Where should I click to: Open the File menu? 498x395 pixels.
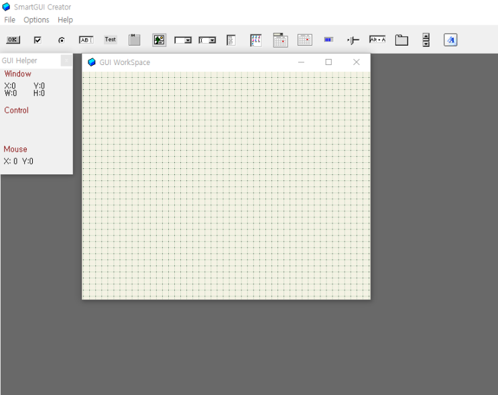pos(9,19)
